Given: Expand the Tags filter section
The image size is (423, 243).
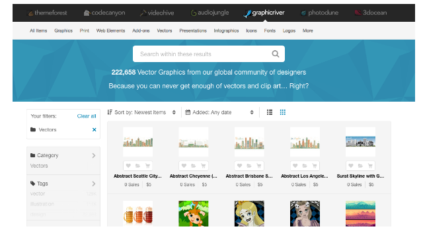Looking at the screenshot, I should (63, 184).
